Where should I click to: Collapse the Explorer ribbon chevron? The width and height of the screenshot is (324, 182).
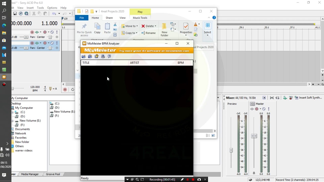pyautogui.click(x=209, y=18)
